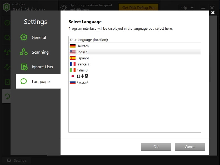Viewport: 220px width, 165px height.
Task: Cancel the Settings dialog
Action: pyautogui.click(x=190, y=147)
